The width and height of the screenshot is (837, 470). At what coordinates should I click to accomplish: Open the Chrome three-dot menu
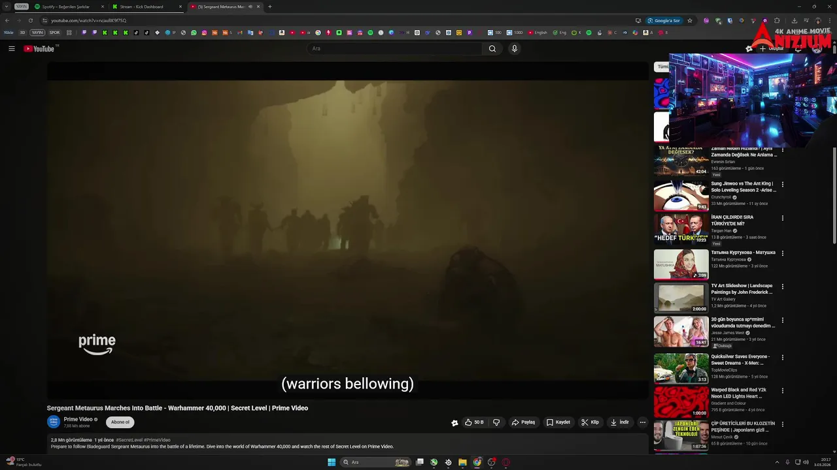click(x=829, y=20)
